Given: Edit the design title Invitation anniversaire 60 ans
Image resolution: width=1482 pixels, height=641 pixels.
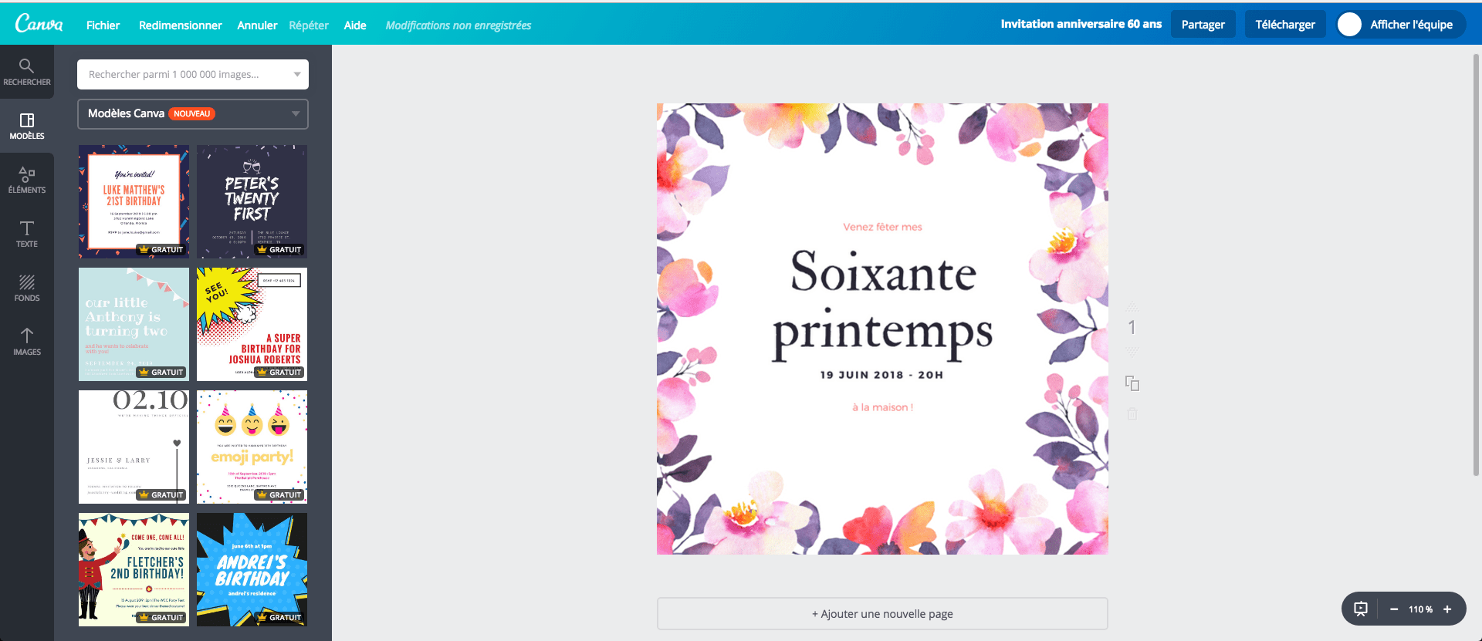Looking at the screenshot, I should (x=1081, y=24).
